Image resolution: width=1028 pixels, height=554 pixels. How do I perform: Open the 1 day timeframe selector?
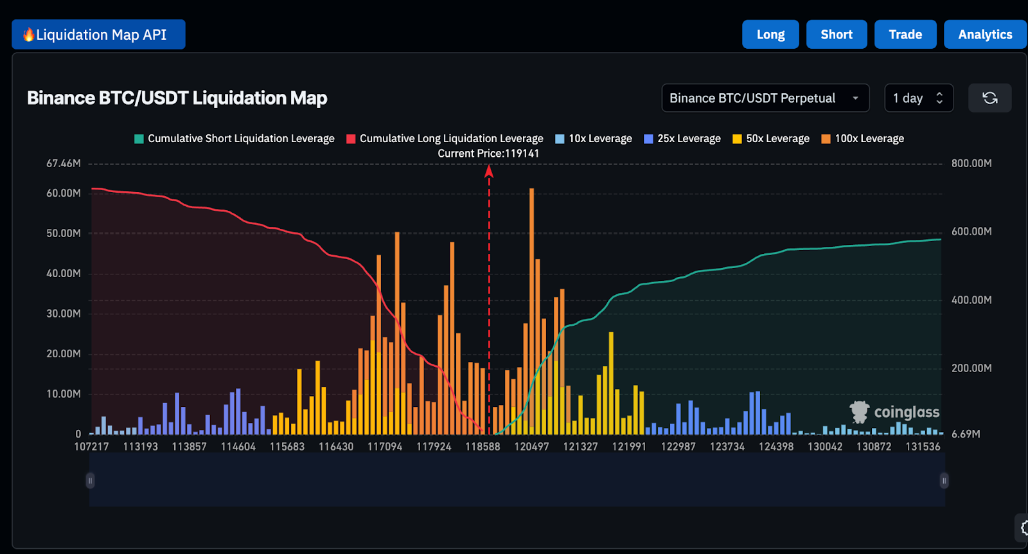pyautogui.click(x=919, y=98)
